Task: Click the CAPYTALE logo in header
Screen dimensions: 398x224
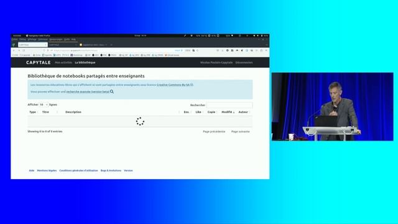Action: [39, 62]
